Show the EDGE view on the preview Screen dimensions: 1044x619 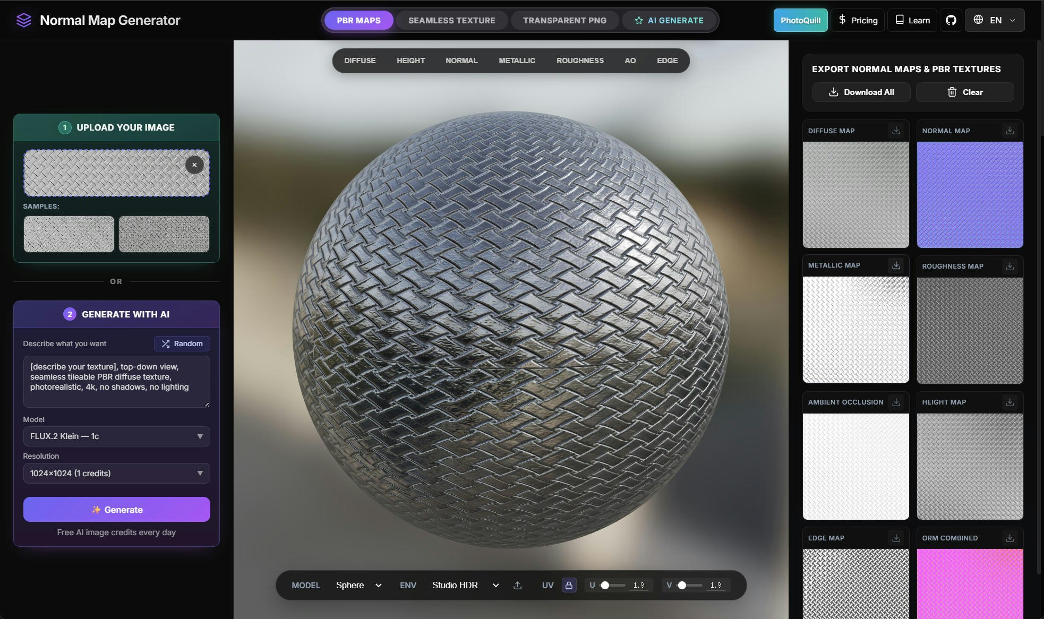(667, 61)
